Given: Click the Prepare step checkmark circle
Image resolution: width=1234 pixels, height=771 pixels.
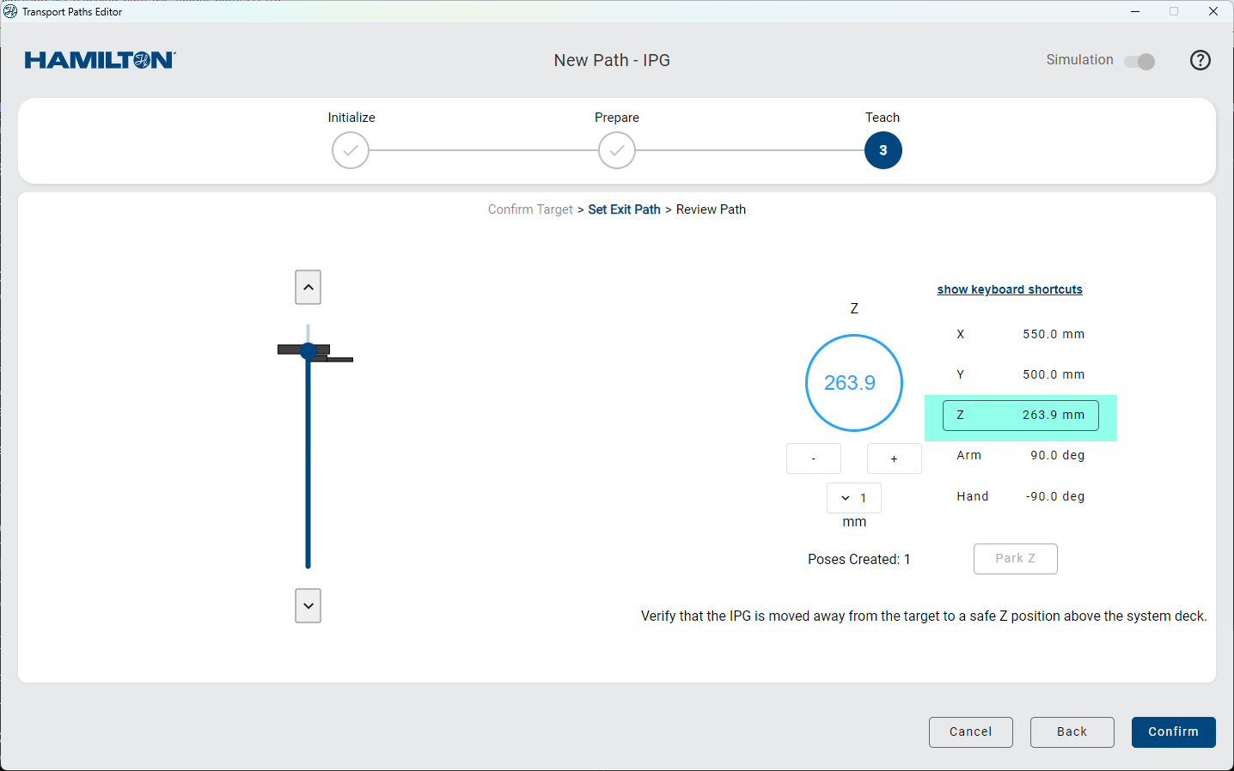Looking at the screenshot, I should tap(617, 150).
